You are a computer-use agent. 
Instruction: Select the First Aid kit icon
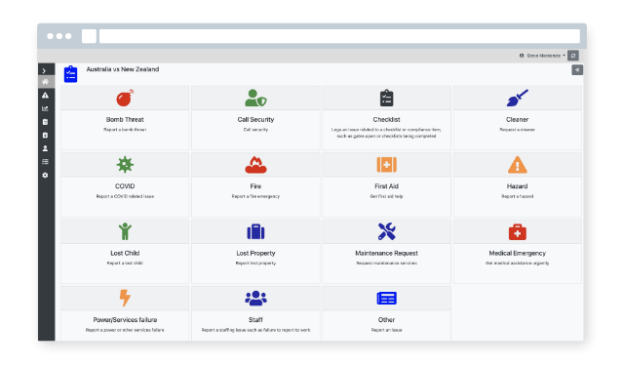(386, 165)
